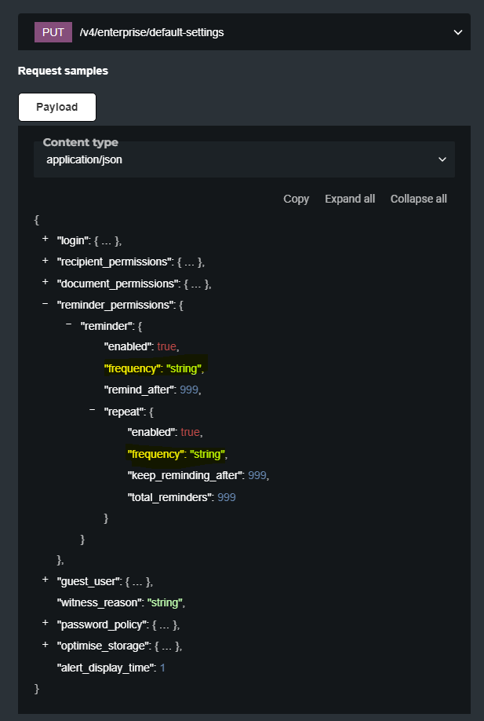484x721 pixels.
Task: Collapse the "repeat" object node
Action: click(x=93, y=410)
